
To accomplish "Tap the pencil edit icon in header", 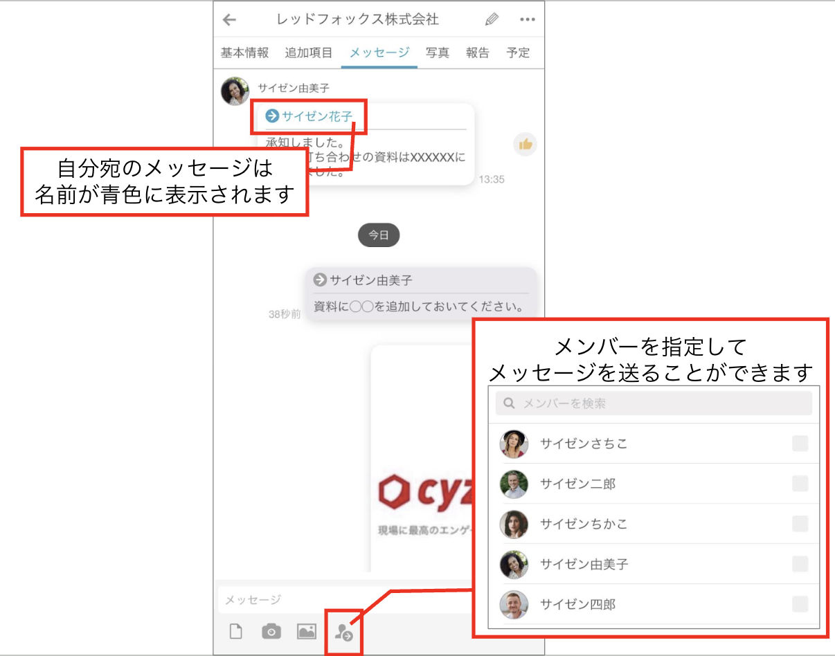I will coord(492,19).
